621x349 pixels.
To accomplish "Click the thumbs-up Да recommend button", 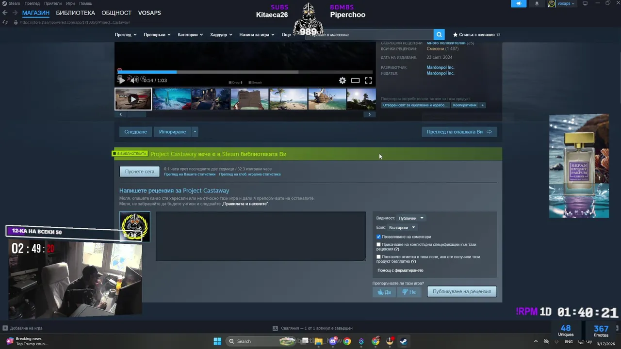I will (x=384, y=292).
